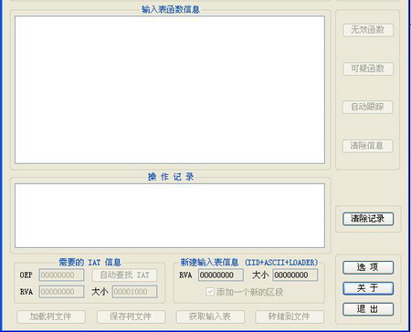Click inside the 操作记录 log area
Image resolution: width=411 pixels, height=332 pixels.
[170, 215]
